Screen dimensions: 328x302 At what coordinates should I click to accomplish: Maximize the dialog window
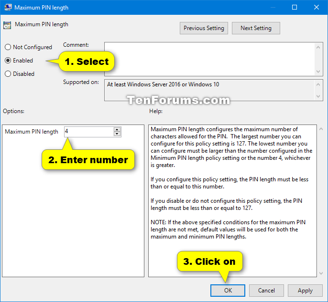point(295,7)
